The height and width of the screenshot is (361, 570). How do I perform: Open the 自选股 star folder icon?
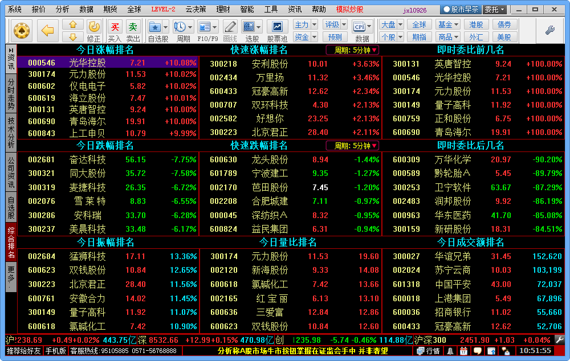[x=155, y=27]
